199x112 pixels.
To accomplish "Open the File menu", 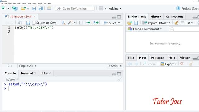I will point(2,3).
